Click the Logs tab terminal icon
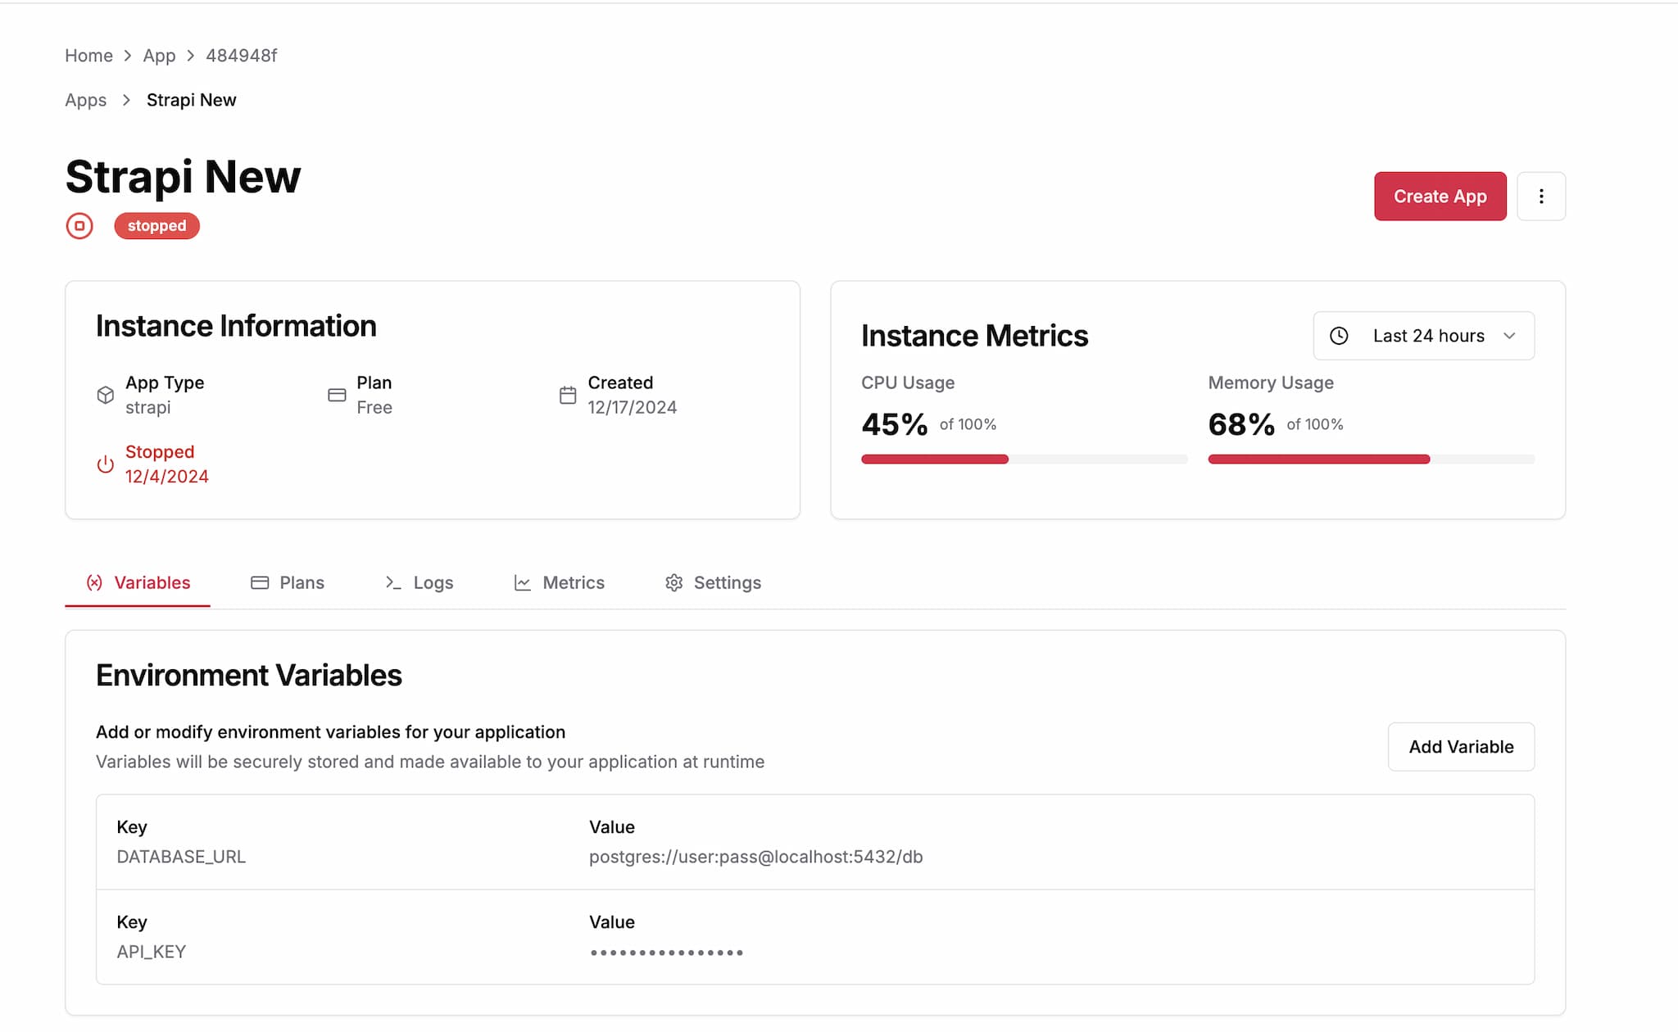The image size is (1678, 1032). pyautogui.click(x=393, y=582)
